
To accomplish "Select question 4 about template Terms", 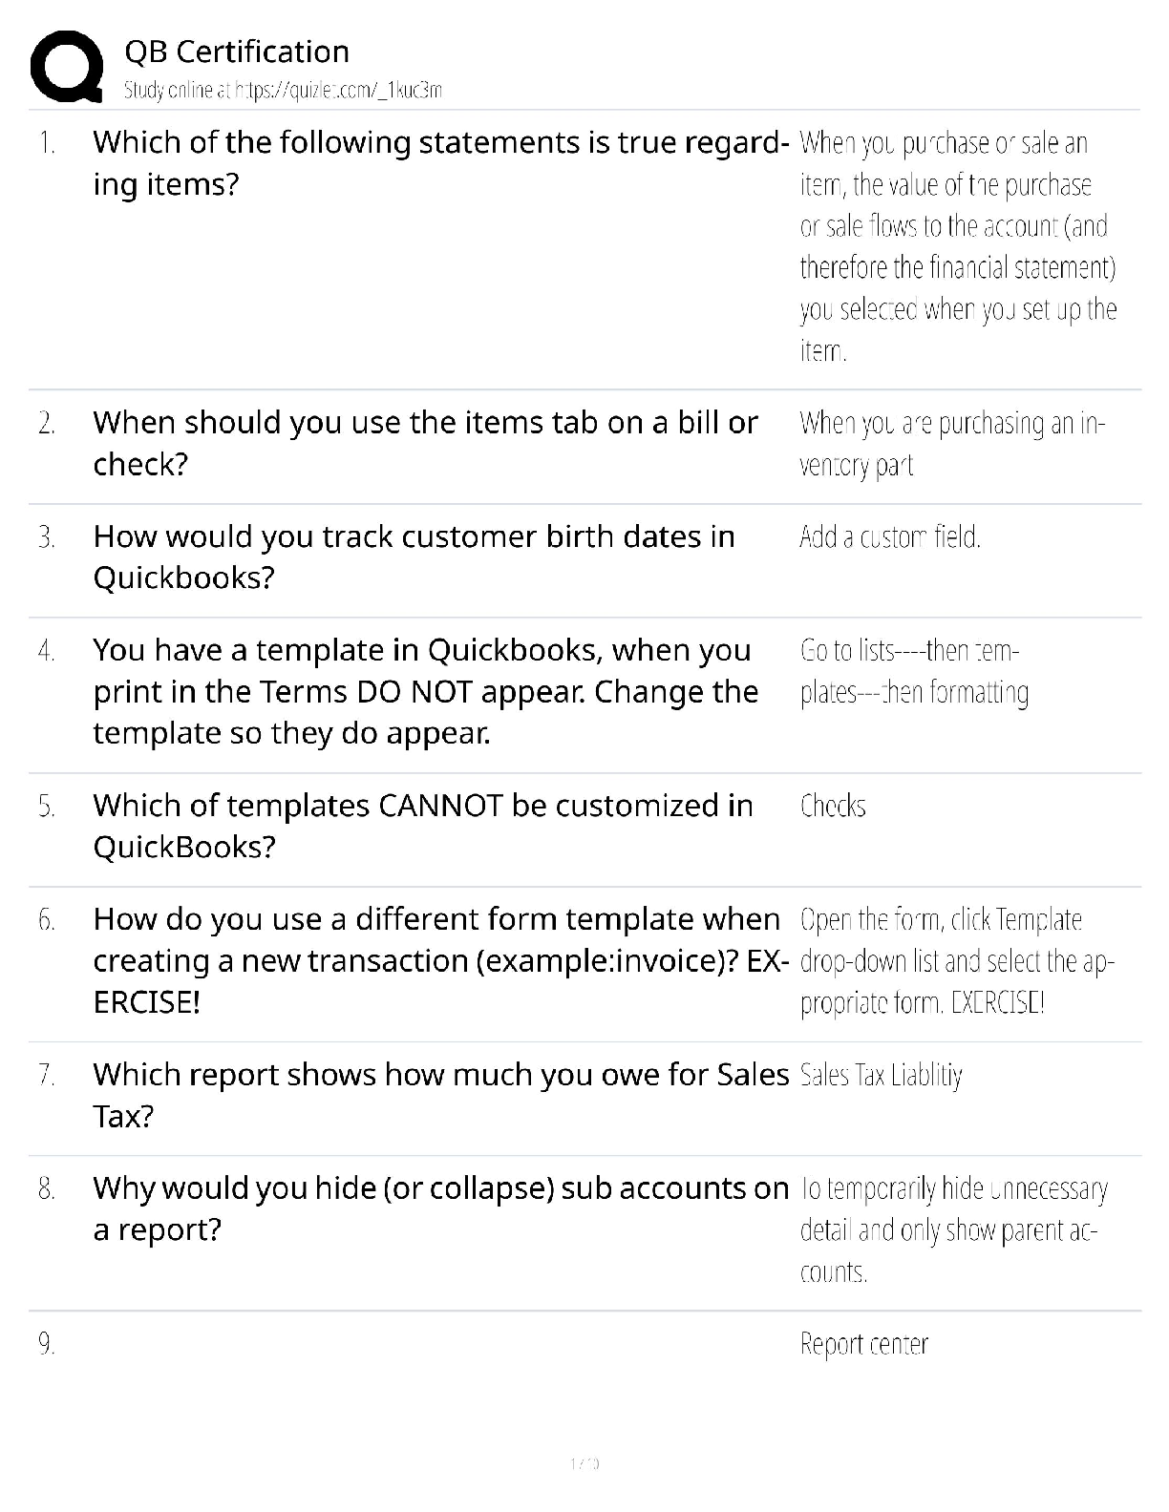I will (425, 691).
